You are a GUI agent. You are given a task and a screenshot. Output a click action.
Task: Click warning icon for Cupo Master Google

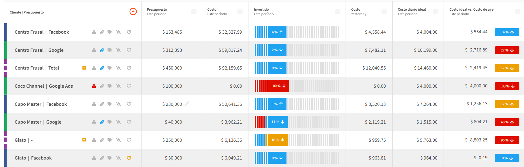pyautogui.click(x=94, y=122)
